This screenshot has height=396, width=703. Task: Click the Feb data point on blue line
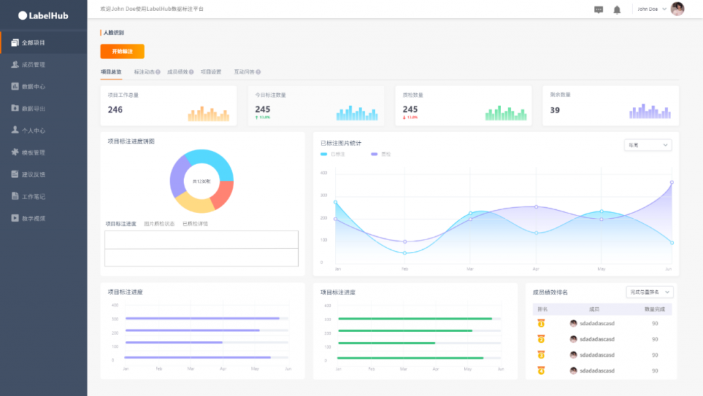pos(405,253)
